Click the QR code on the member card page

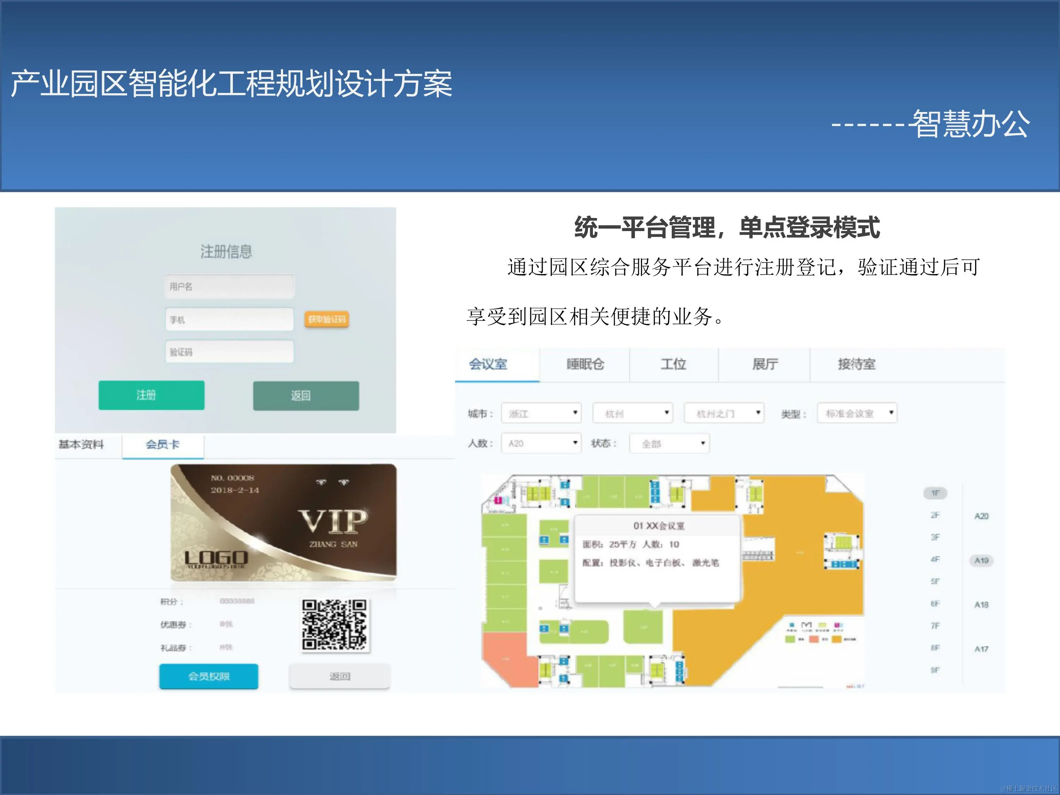click(335, 624)
